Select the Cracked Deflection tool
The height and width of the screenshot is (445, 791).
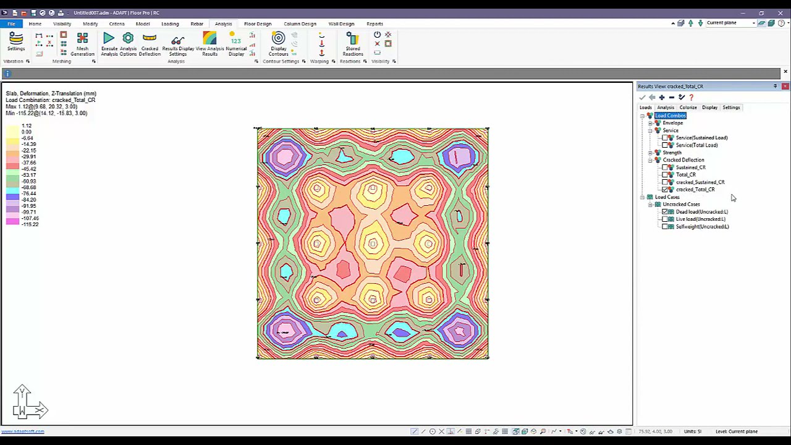[150, 44]
